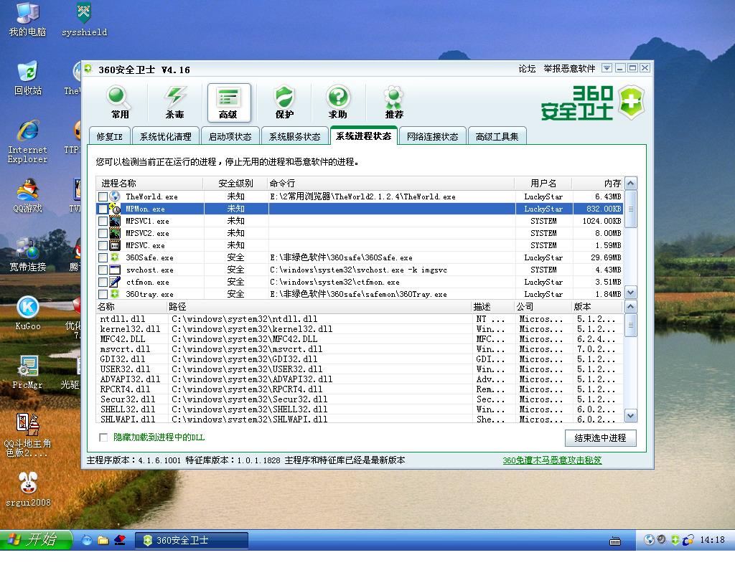
Task: Click the process list scroll down arrow
Action: pyautogui.click(x=631, y=293)
